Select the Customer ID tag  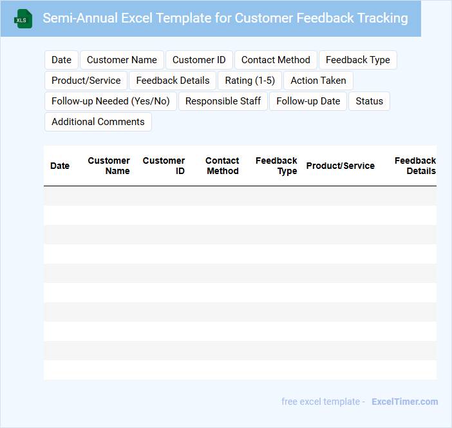(x=199, y=60)
